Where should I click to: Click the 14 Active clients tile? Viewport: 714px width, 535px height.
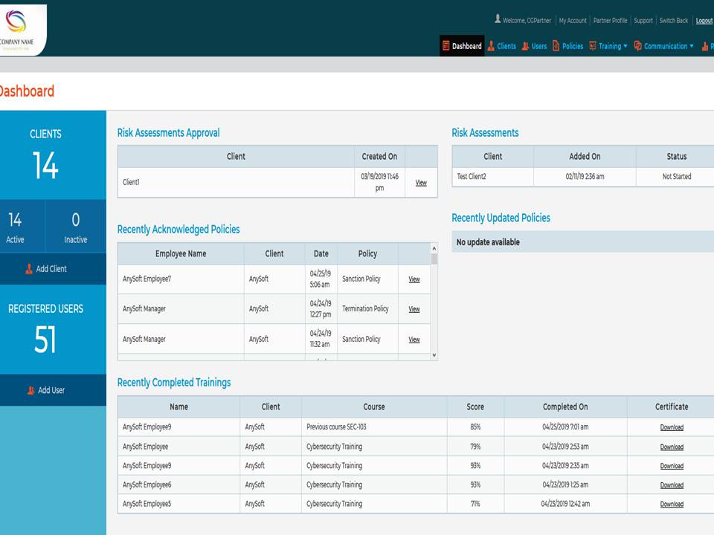pos(22,226)
